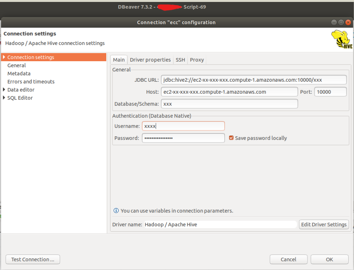Click the info icon about connection variables
Screen dimensions: 354x270
[x=116, y=211]
